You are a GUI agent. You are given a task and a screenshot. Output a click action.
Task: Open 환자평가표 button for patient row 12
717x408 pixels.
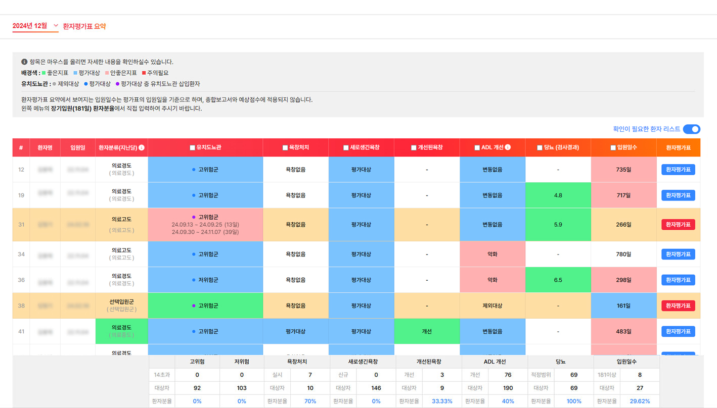pos(678,170)
